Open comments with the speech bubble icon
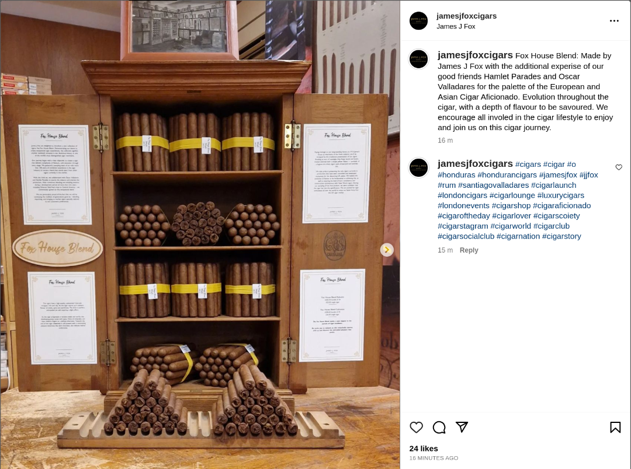 (x=439, y=427)
